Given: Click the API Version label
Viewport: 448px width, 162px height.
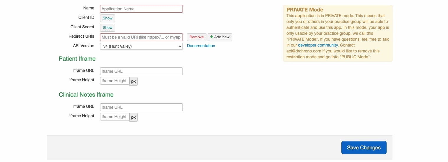Looking at the screenshot, I should pyautogui.click(x=84, y=46).
